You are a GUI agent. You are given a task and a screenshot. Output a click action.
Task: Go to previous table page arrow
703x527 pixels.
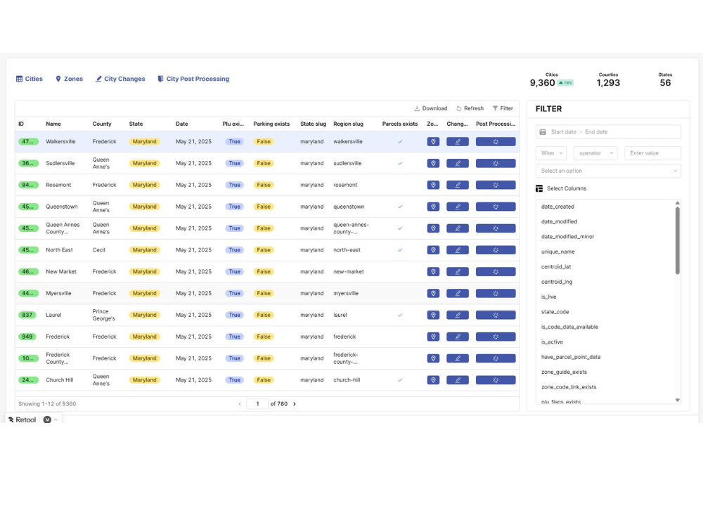tap(240, 404)
